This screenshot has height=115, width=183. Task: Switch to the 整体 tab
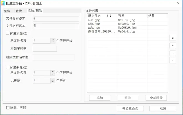tap(7, 11)
